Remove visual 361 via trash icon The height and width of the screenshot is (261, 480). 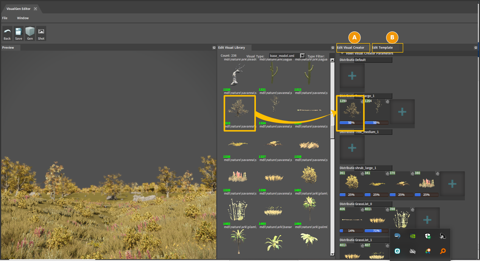pyautogui.click(x=362, y=173)
